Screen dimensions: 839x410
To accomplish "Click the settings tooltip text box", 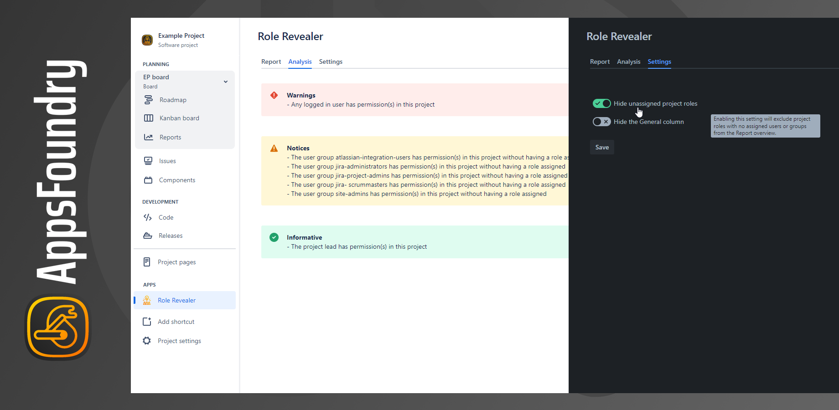I will [x=765, y=126].
